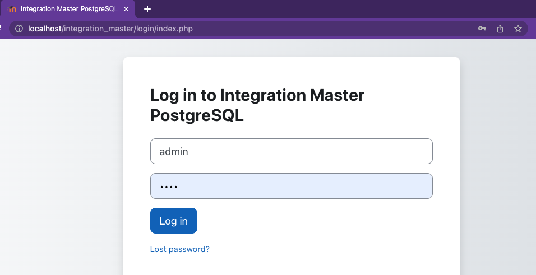Bookmark this page with the star icon
536x275 pixels.
[x=518, y=29]
